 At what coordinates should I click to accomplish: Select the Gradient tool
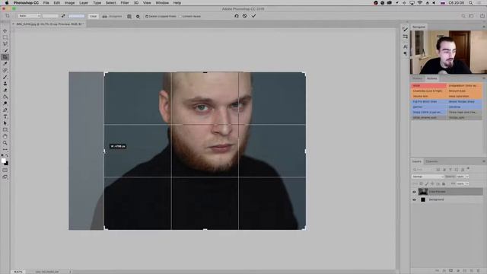[x=5, y=97]
